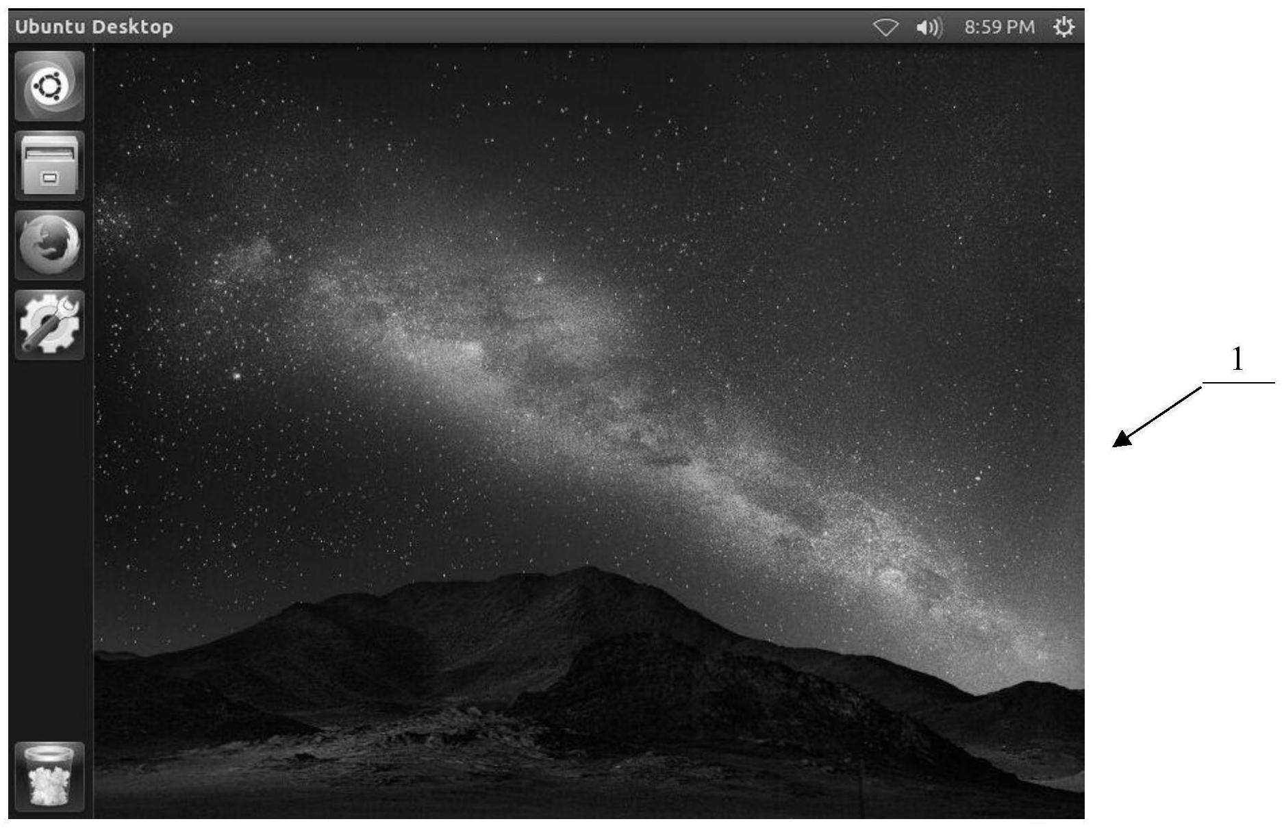
Task: Launch the Files file cabinet icon
Action: (49, 166)
